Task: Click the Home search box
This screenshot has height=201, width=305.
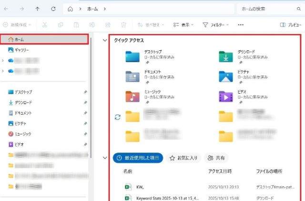Action: [269, 9]
